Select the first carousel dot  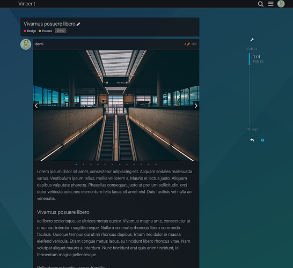76,165
